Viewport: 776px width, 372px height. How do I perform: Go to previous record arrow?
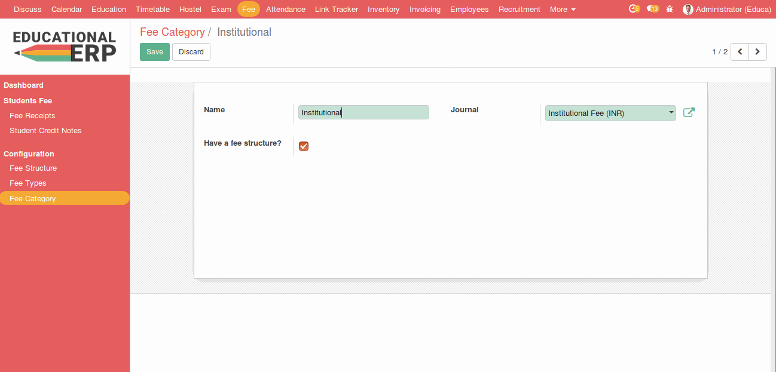pos(740,52)
